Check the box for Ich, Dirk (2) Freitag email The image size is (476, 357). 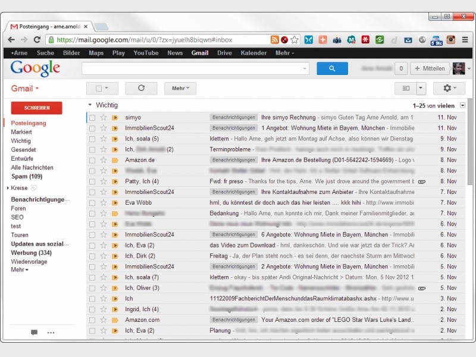[x=92, y=256]
